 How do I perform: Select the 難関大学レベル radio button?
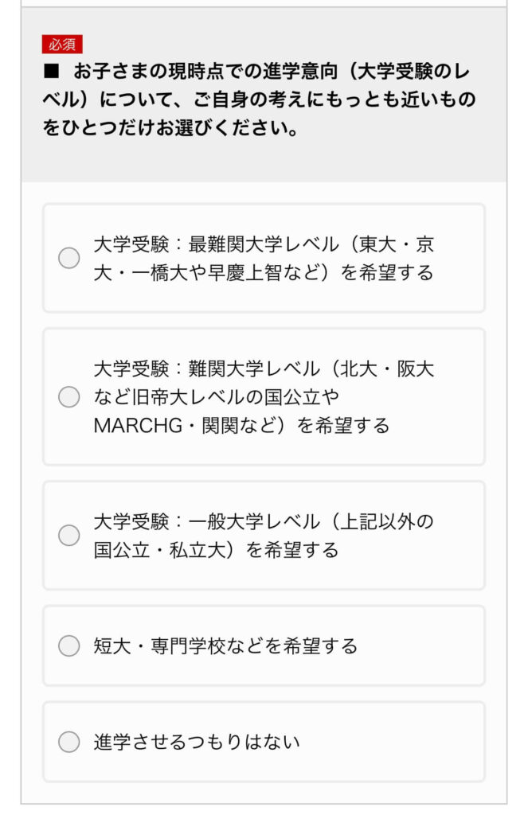point(69,396)
